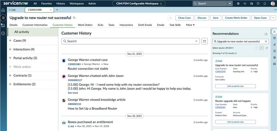
Task: Close the CS0001088 tab
Action: click(x=51, y=10)
